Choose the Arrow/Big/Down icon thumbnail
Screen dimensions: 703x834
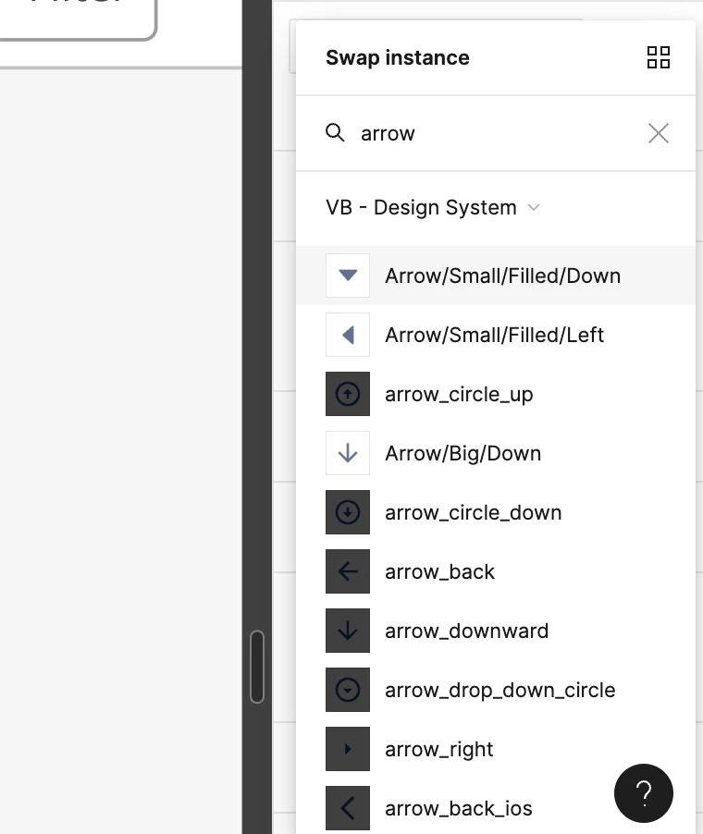tap(348, 453)
